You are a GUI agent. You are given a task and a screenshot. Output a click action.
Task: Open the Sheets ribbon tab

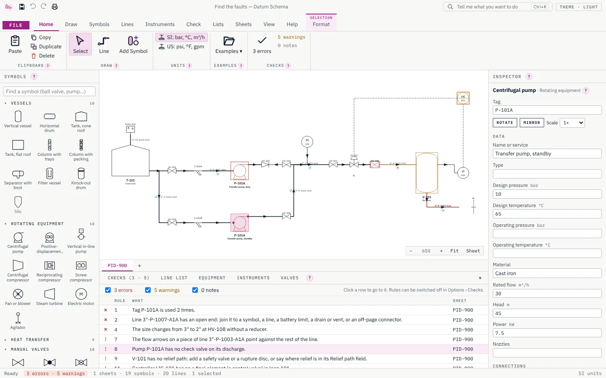click(x=244, y=24)
